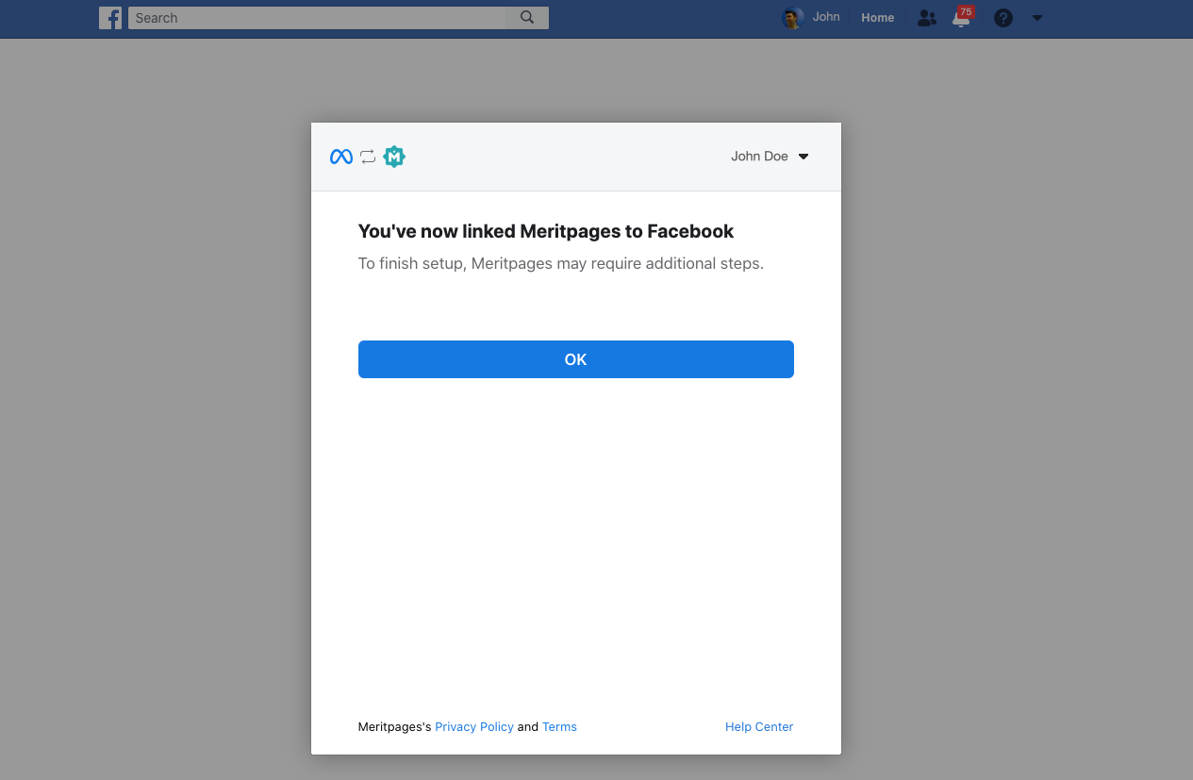The image size is (1193, 780).
Task: Click inside the Search input field
Action: (311, 17)
